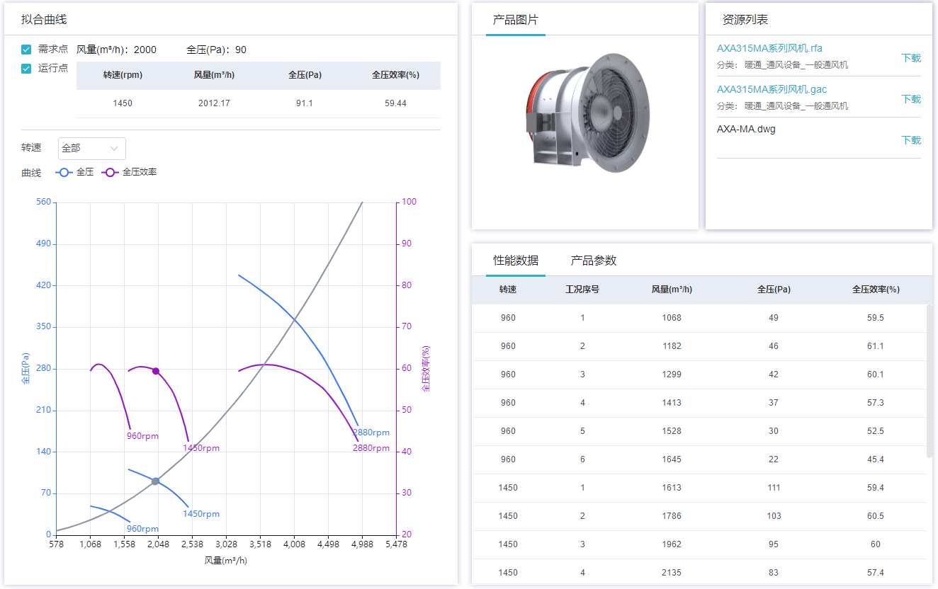Open the AXA315MA系列风机.rfa file name link
This screenshot has width=938, height=589.
(769, 48)
